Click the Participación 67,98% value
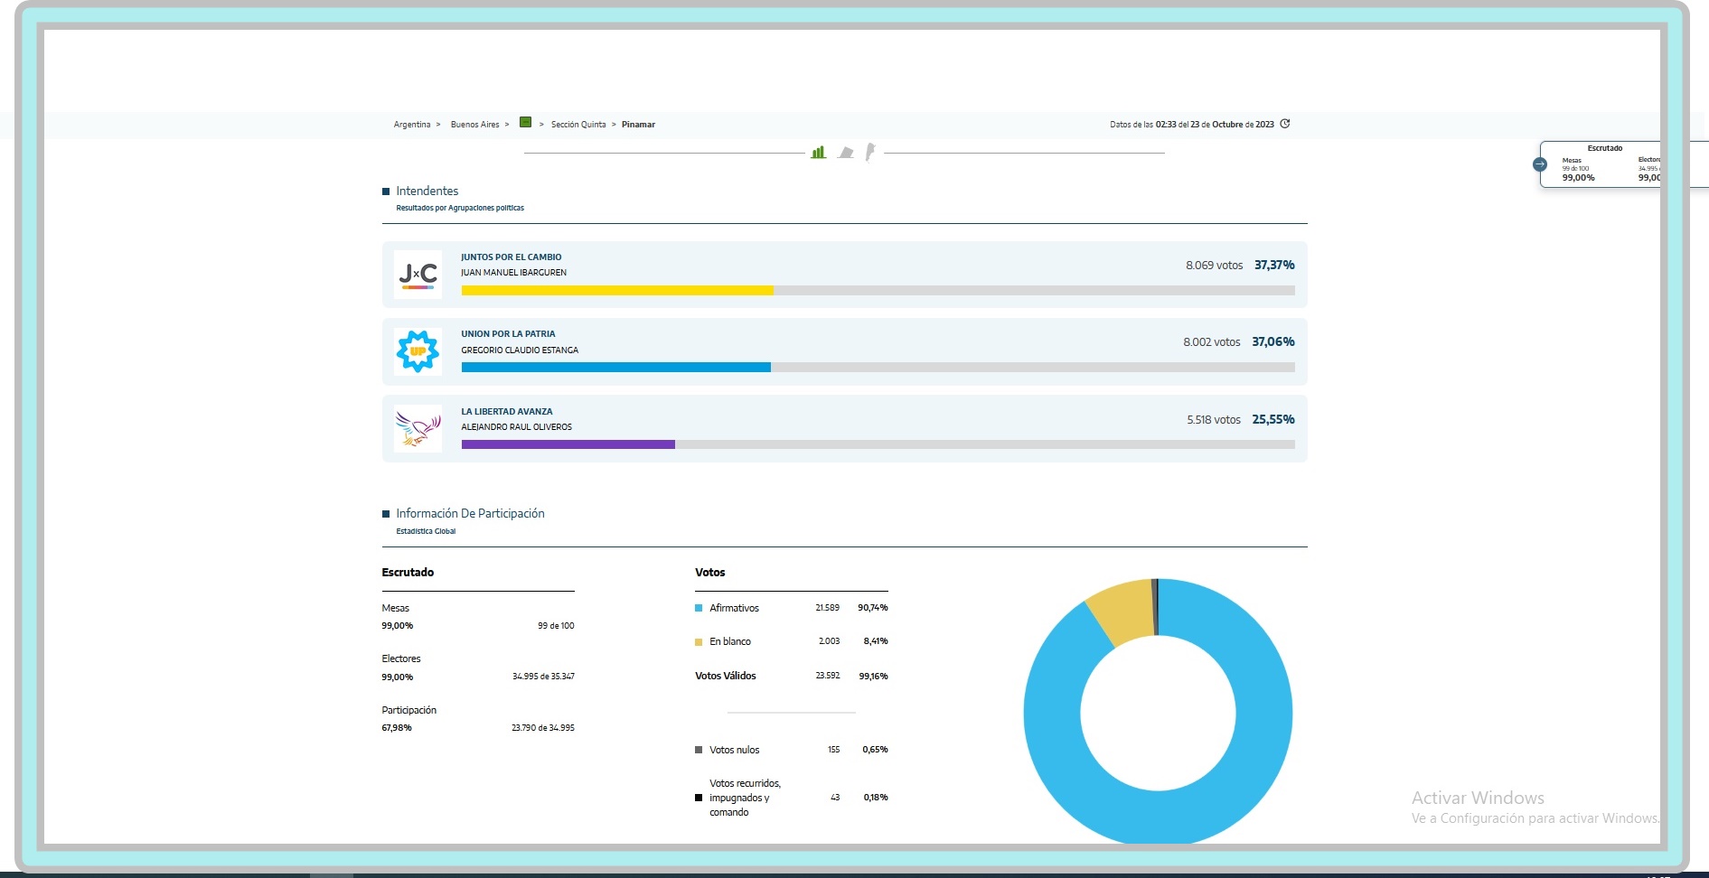Screen dimensions: 1709x878 click(x=397, y=728)
